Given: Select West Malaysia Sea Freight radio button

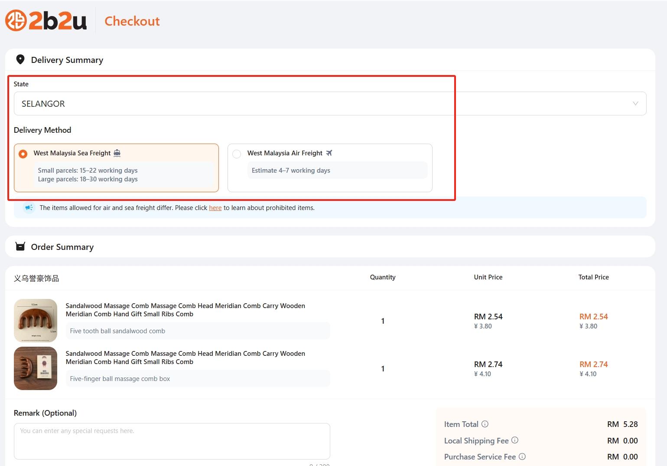Looking at the screenshot, I should coord(23,154).
